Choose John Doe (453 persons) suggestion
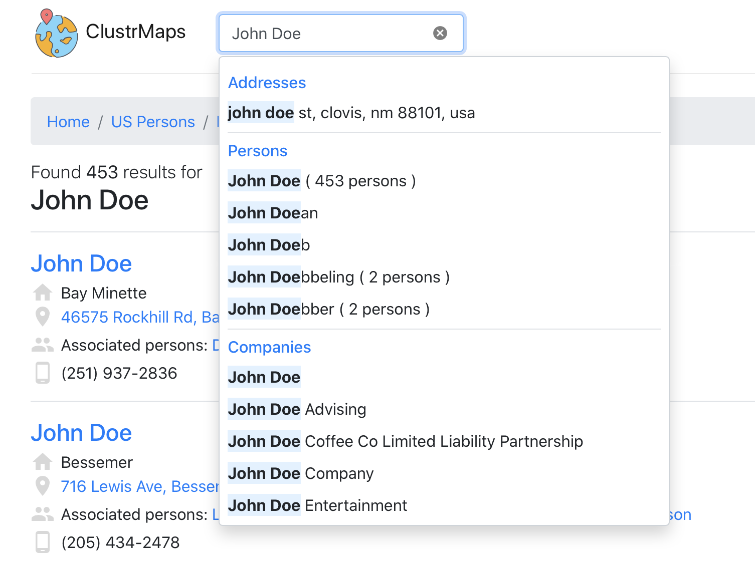755x563 pixels. [x=321, y=181]
